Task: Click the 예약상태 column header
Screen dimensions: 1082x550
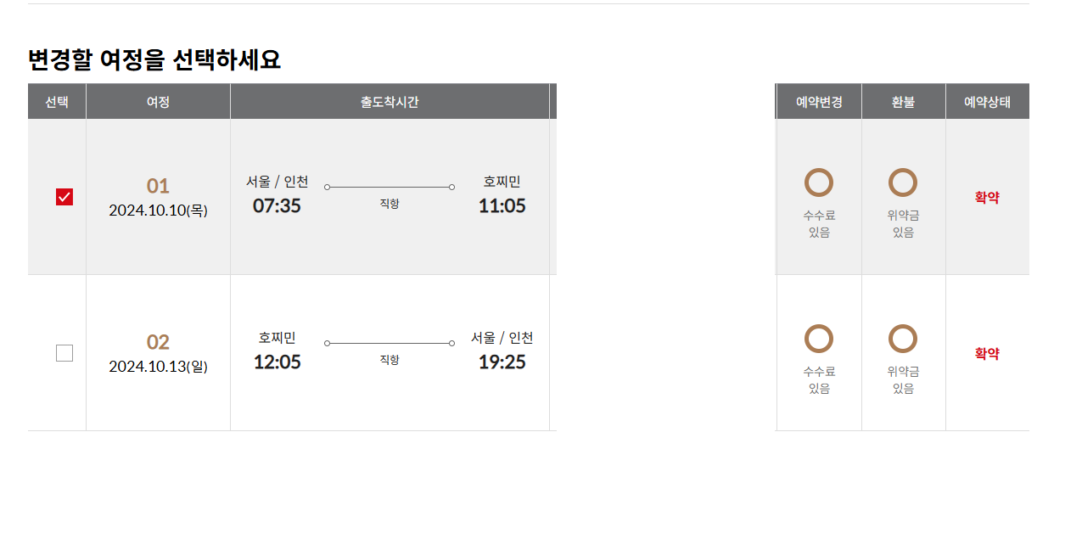Action: click(987, 102)
